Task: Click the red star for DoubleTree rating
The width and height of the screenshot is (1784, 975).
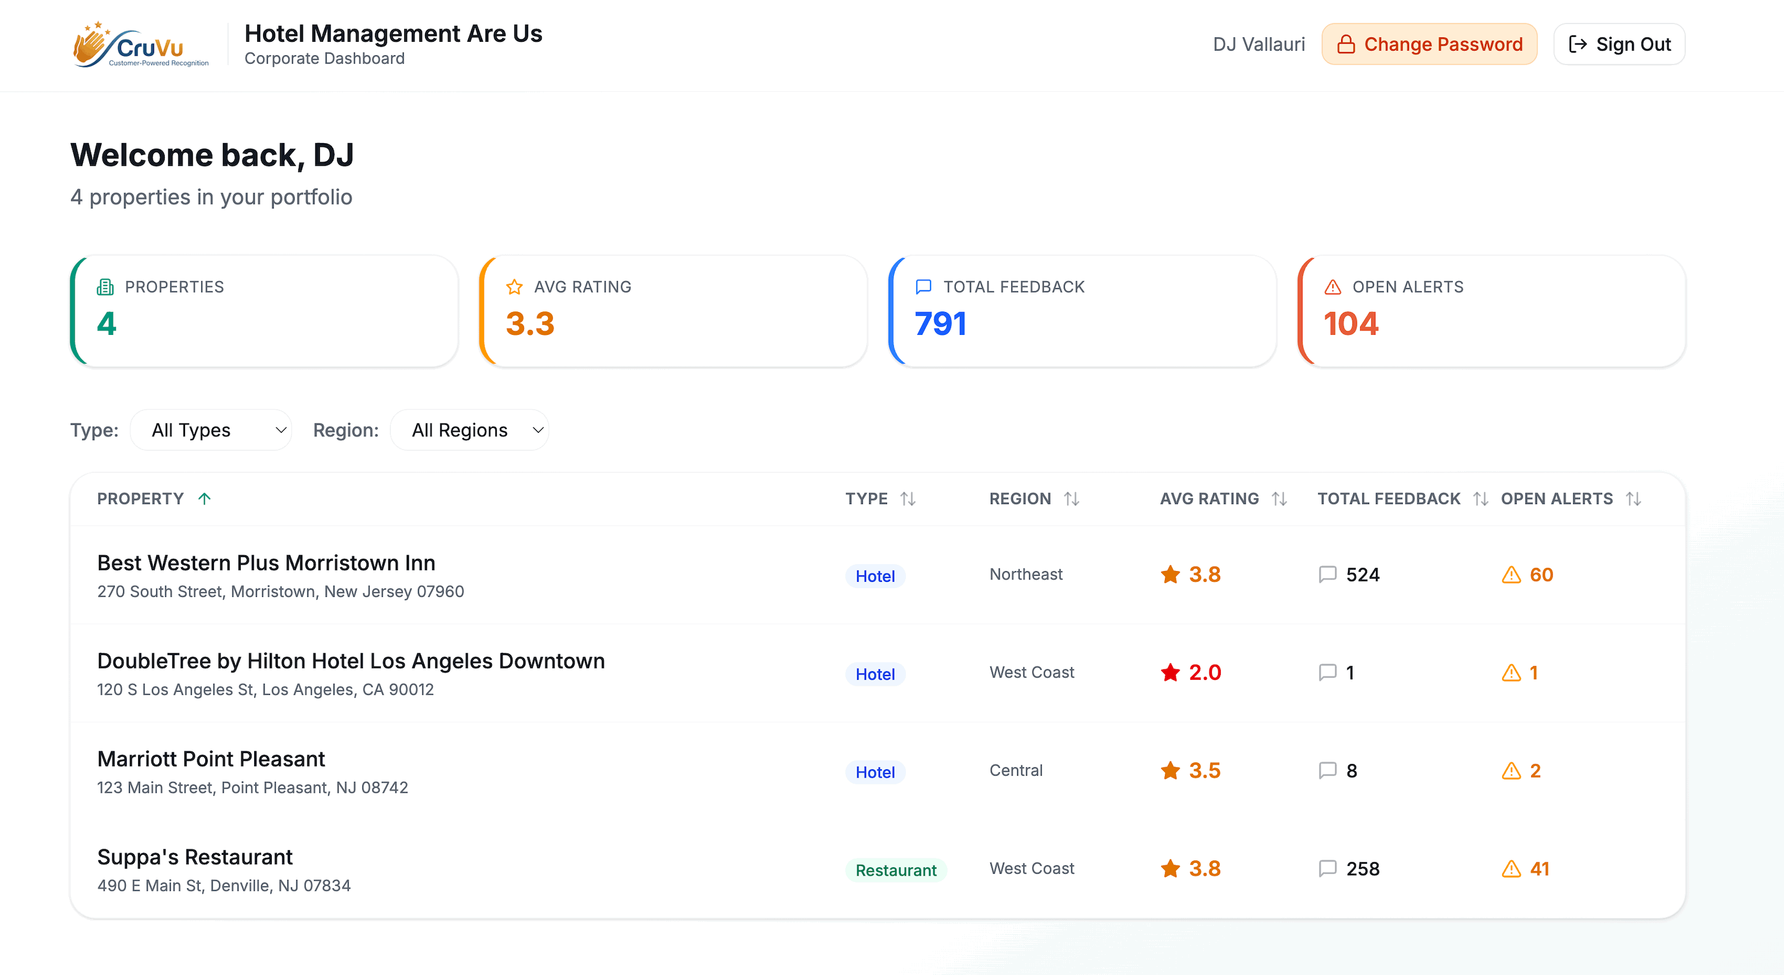Action: (x=1170, y=672)
